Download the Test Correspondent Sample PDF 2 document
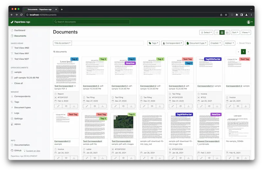This screenshot has width=263, height=171. (74, 106)
